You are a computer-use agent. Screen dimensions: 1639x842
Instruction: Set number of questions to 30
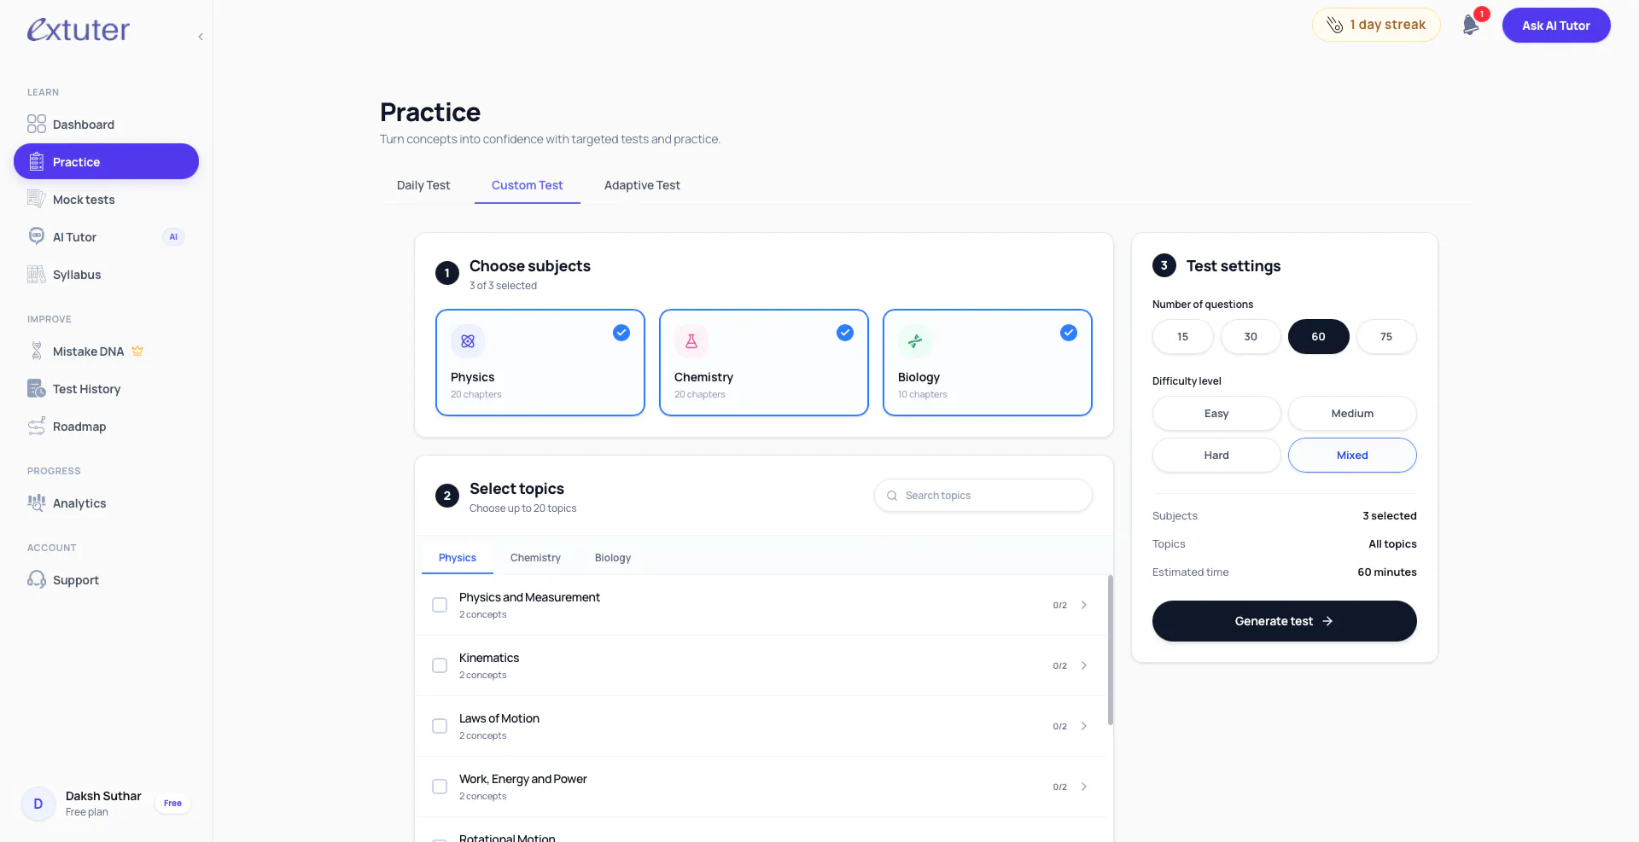pos(1251,336)
